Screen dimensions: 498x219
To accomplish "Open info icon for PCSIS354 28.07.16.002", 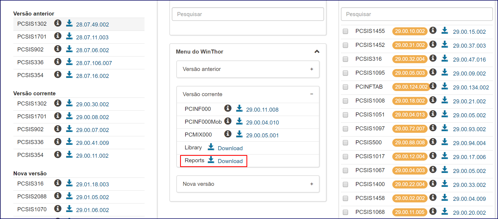I will pos(58,74).
